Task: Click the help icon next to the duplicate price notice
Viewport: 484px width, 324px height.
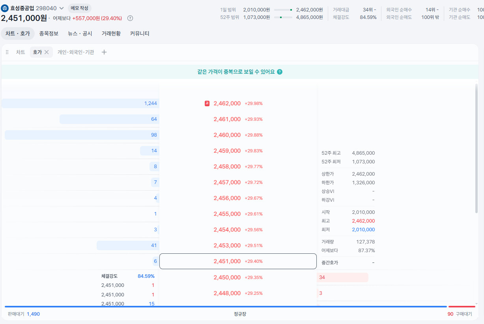Action: click(280, 72)
